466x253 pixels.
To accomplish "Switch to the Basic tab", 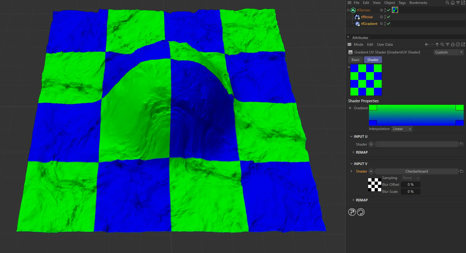I will [x=355, y=60].
